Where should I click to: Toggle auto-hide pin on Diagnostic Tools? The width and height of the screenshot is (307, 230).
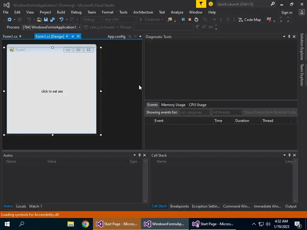289,37
